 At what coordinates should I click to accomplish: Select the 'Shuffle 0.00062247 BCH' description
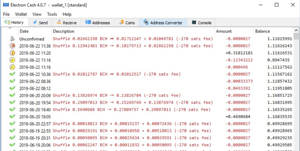click(x=132, y=145)
